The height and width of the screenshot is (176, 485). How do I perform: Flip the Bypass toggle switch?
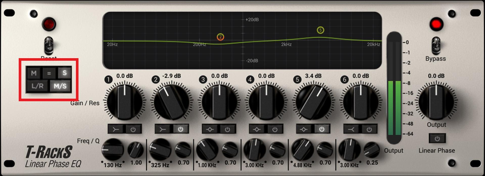tap(436, 45)
